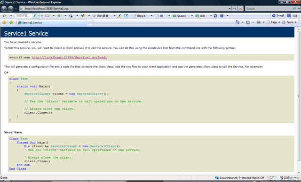Click the 'C#' section label

6,73
